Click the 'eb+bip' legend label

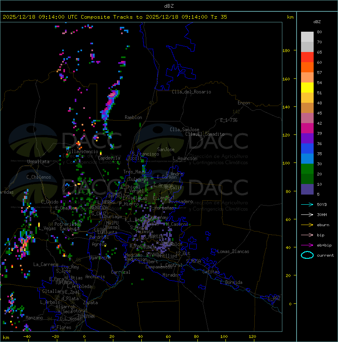(324, 245)
